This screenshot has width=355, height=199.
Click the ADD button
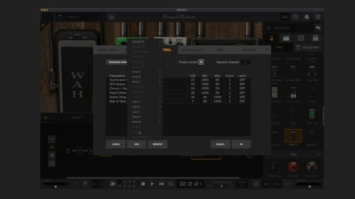click(x=137, y=144)
